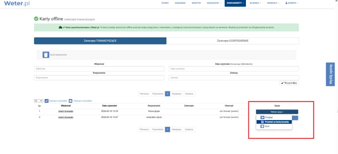
Task: Click the date 2026-02-10 13:07
Action: click(109, 117)
